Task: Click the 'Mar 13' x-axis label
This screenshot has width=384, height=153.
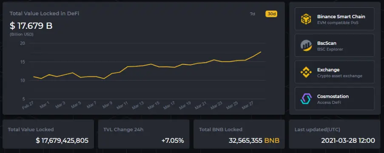Action: (138, 105)
